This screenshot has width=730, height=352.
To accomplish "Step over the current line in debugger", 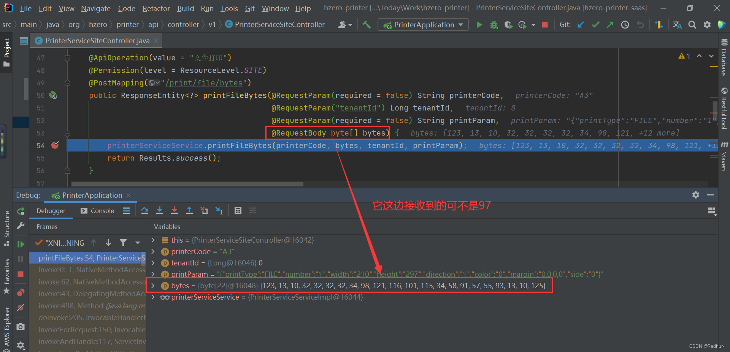I will [x=144, y=210].
